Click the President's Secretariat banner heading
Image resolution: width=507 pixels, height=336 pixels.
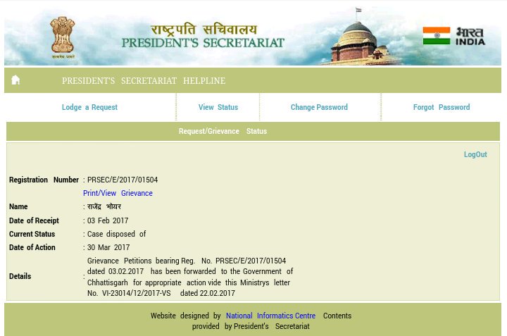click(203, 43)
